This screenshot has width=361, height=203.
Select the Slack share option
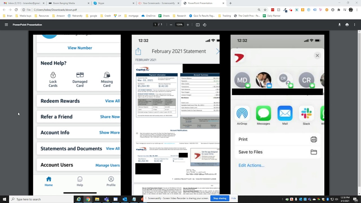point(306,116)
